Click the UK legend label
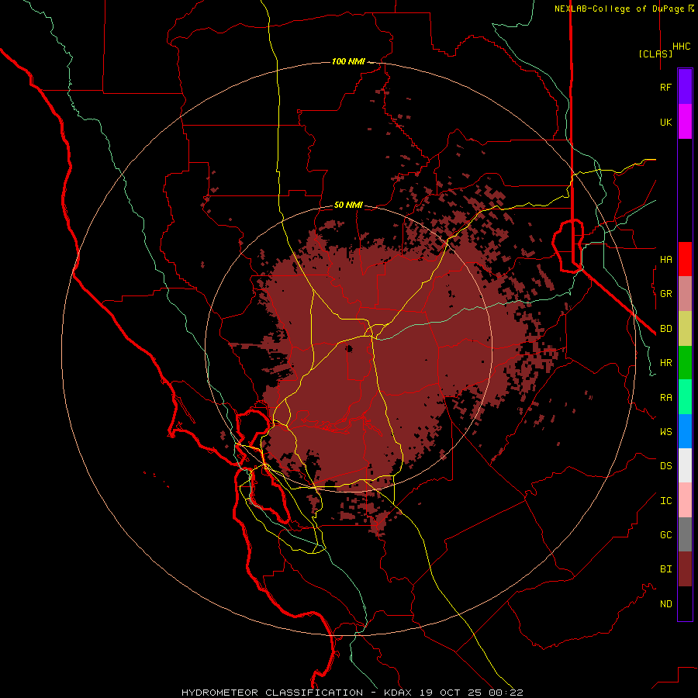698x698 pixels. pyautogui.click(x=665, y=122)
